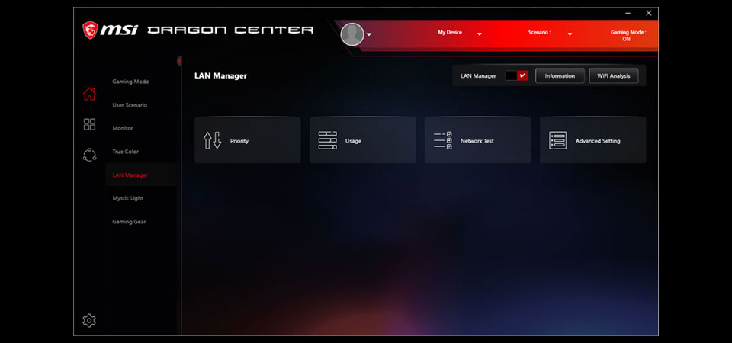
Task: Expand the Scenario dropdown
Action: (x=570, y=34)
